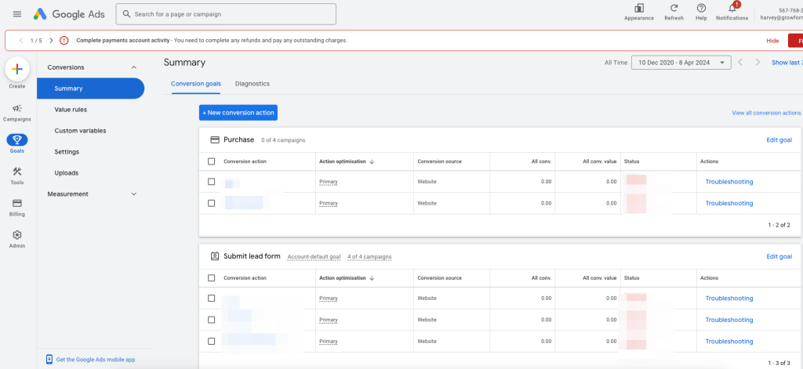Go to previous date range arrow
The image size is (803, 369).
[740, 63]
